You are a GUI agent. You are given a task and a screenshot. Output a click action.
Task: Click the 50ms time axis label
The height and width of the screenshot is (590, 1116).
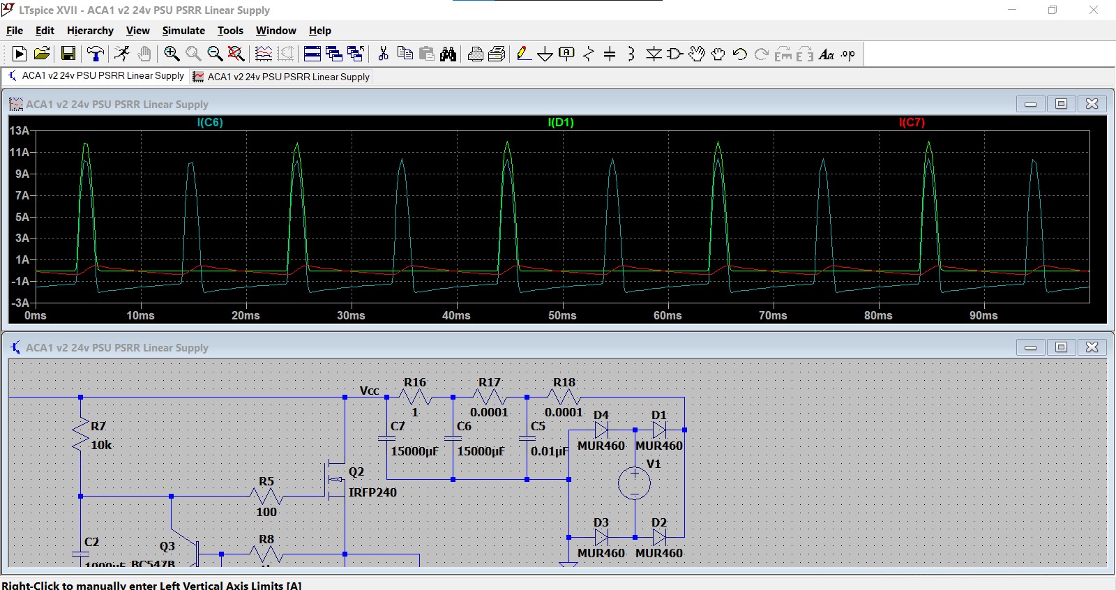pos(562,316)
